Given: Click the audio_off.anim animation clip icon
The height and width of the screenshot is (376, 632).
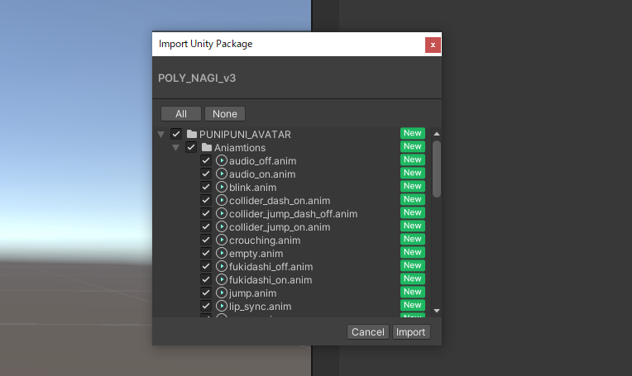Looking at the screenshot, I should (221, 160).
